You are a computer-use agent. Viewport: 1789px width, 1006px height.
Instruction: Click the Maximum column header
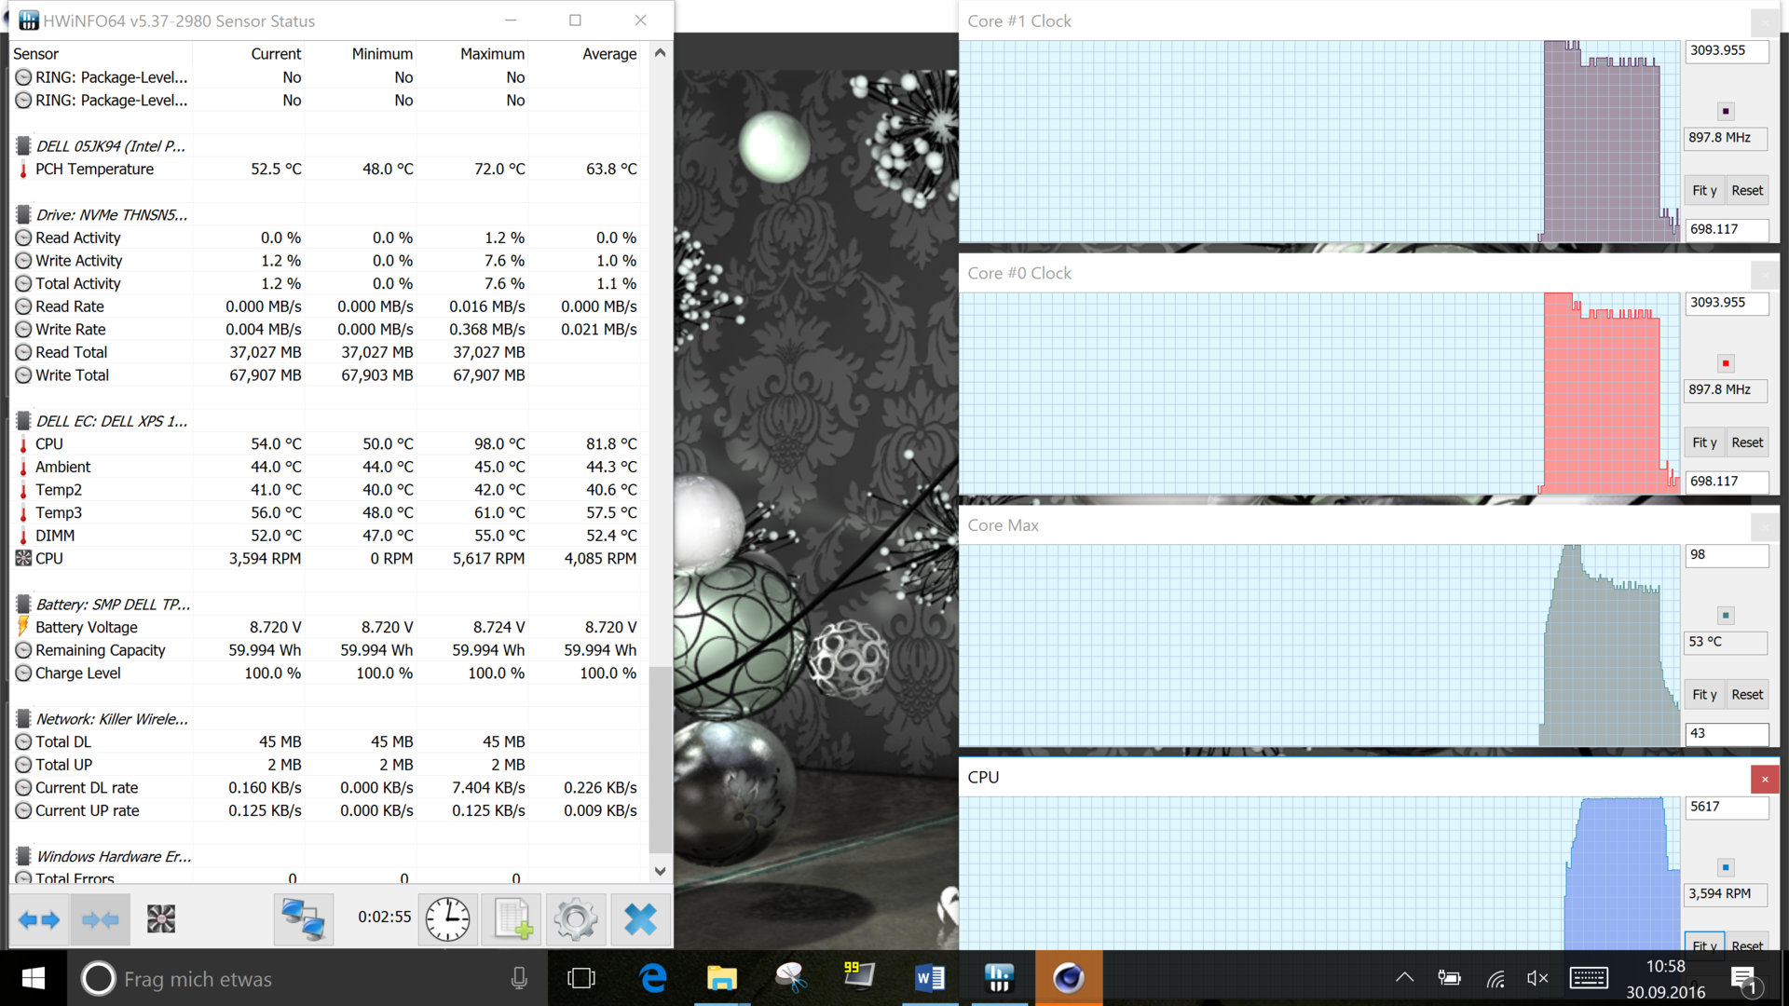[492, 54]
